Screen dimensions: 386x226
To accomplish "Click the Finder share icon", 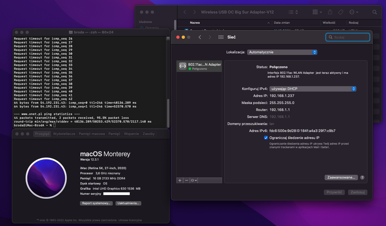I will coord(330,12).
